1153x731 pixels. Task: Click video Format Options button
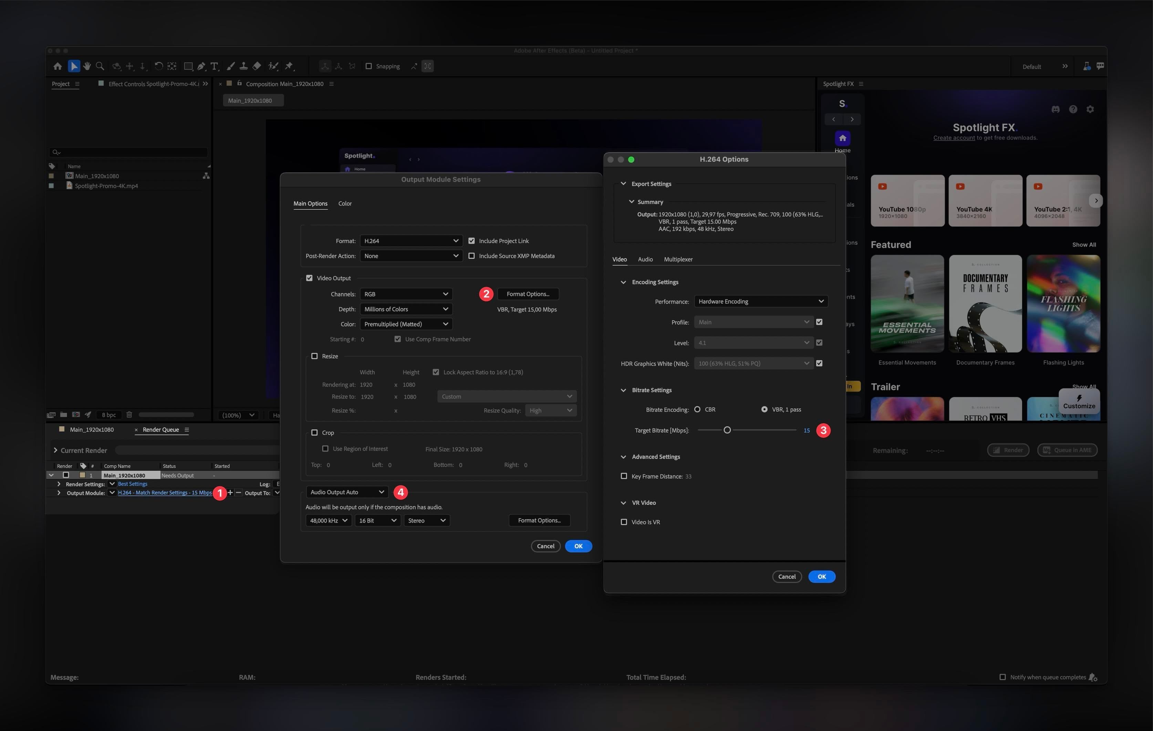[528, 294]
